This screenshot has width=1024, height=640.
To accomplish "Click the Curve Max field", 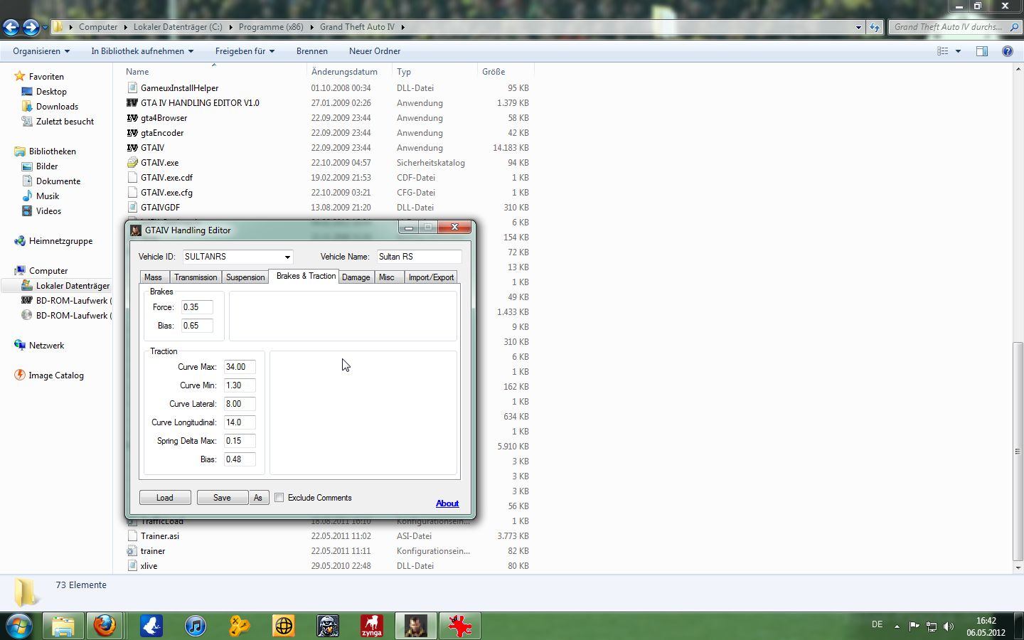I will 240,367.
